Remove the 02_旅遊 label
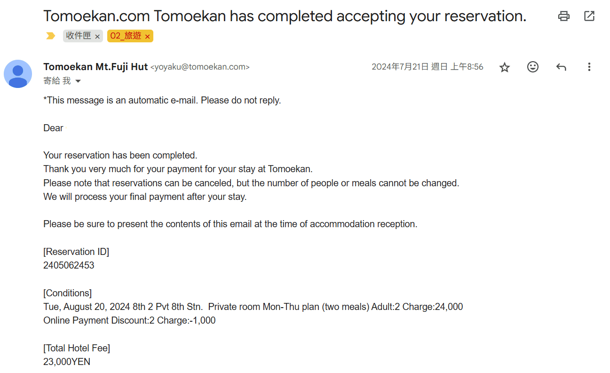The image size is (610, 373). click(147, 37)
